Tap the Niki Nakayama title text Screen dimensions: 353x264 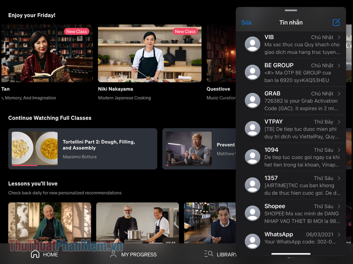115,89
